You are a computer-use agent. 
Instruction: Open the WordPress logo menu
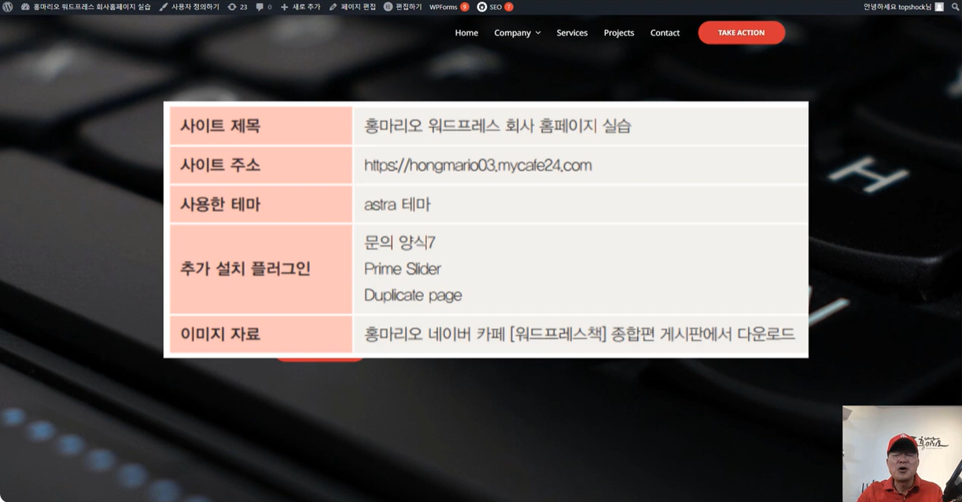(7, 6)
